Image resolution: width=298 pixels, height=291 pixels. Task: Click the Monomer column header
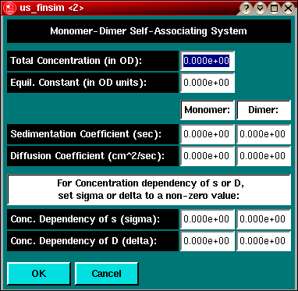tap(208, 110)
